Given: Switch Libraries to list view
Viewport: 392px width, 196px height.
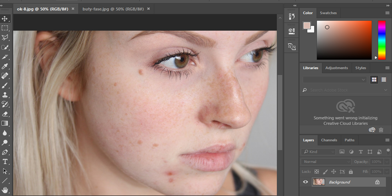Looking at the screenshot, I should [384, 80].
